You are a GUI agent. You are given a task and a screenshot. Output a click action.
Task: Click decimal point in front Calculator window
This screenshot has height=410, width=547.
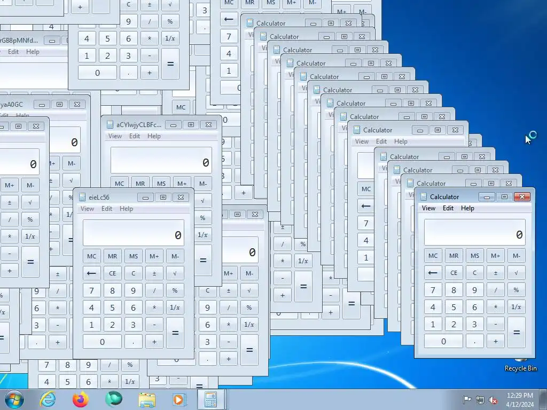(x=475, y=341)
